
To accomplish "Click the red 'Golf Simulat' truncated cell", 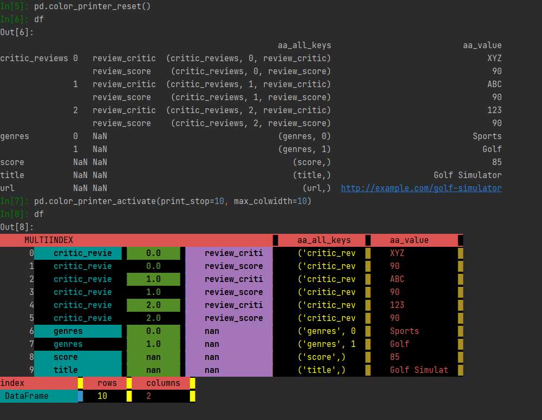I will [419, 370].
